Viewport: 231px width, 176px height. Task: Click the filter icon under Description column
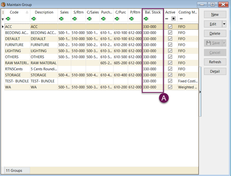point(33,18)
